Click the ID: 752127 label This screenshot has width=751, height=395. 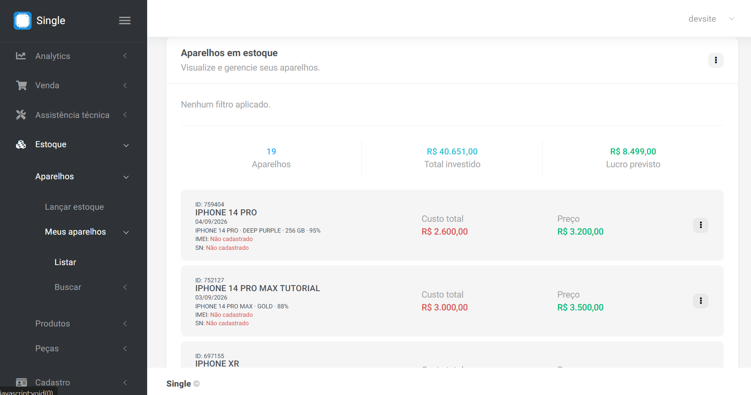coord(210,280)
